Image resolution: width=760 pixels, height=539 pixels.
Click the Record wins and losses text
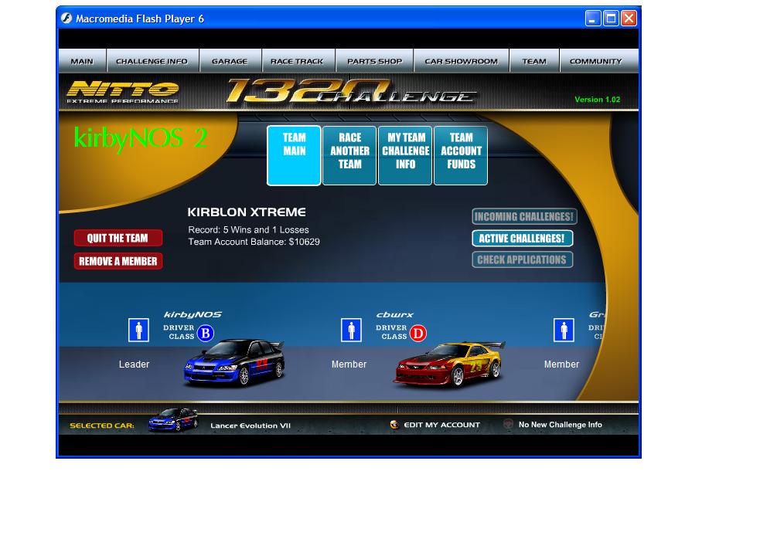click(x=249, y=229)
